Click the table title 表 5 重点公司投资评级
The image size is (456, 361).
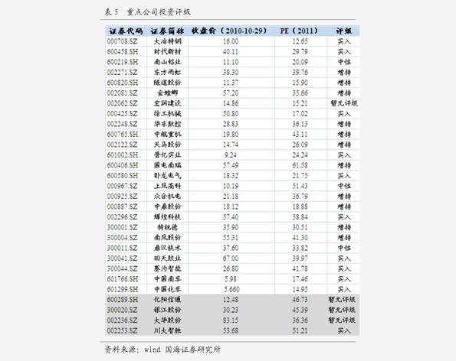click(147, 12)
